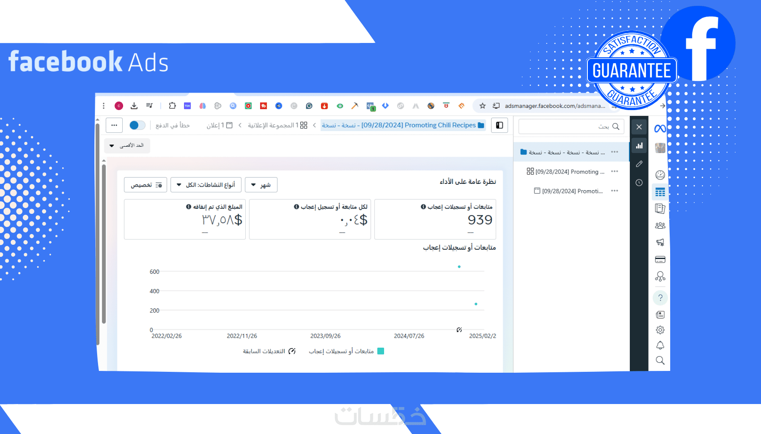Open the أنواع النشاطات: الكل dropdown
Viewport: 761px width, 434px height.
206,185
